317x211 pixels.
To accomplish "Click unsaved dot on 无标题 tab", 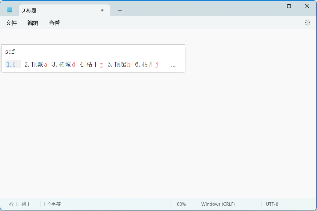I will 102,10.
